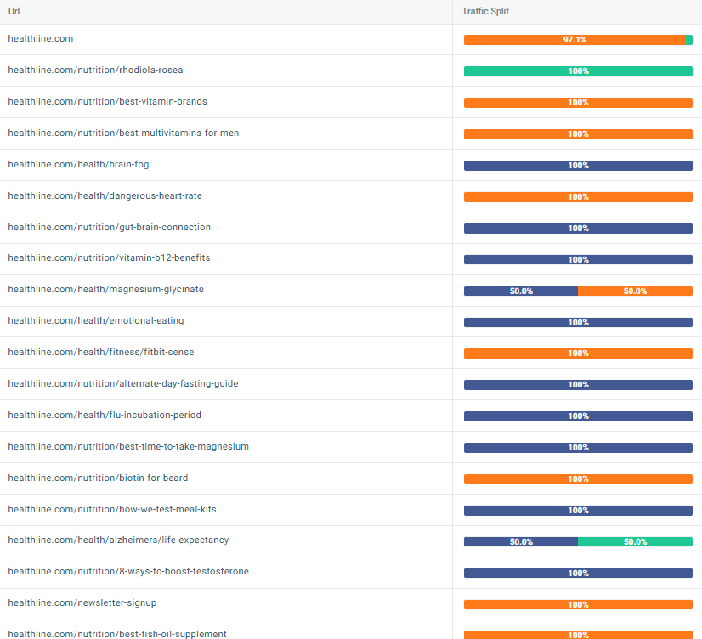
Task: Select the magnesium-glycinate URL
Action: tap(105, 289)
